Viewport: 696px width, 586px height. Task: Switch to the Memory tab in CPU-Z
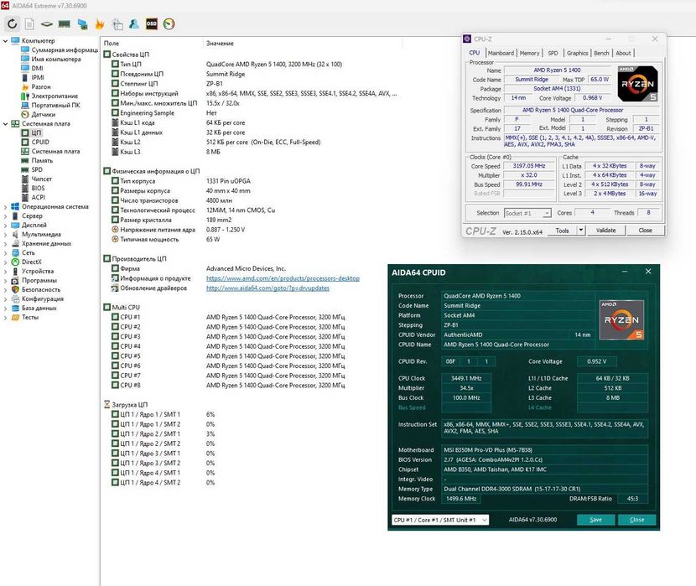pyautogui.click(x=529, y=53)
